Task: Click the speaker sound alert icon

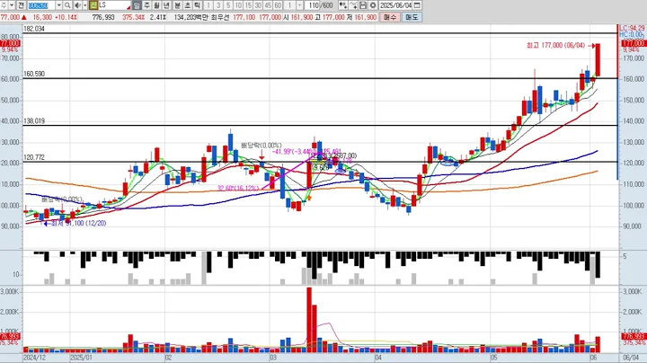Action: (x=78, y=5)
